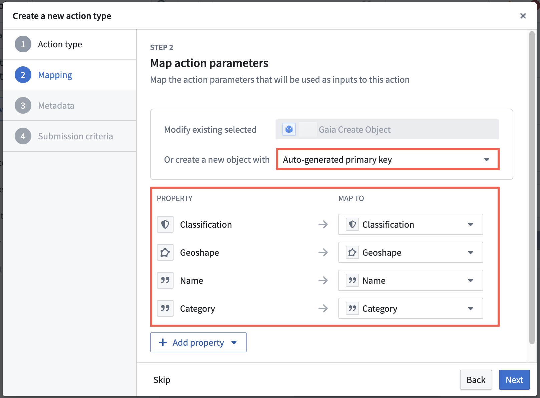Click the blue cube icon in Gaia Create Object

pos(289,129)
